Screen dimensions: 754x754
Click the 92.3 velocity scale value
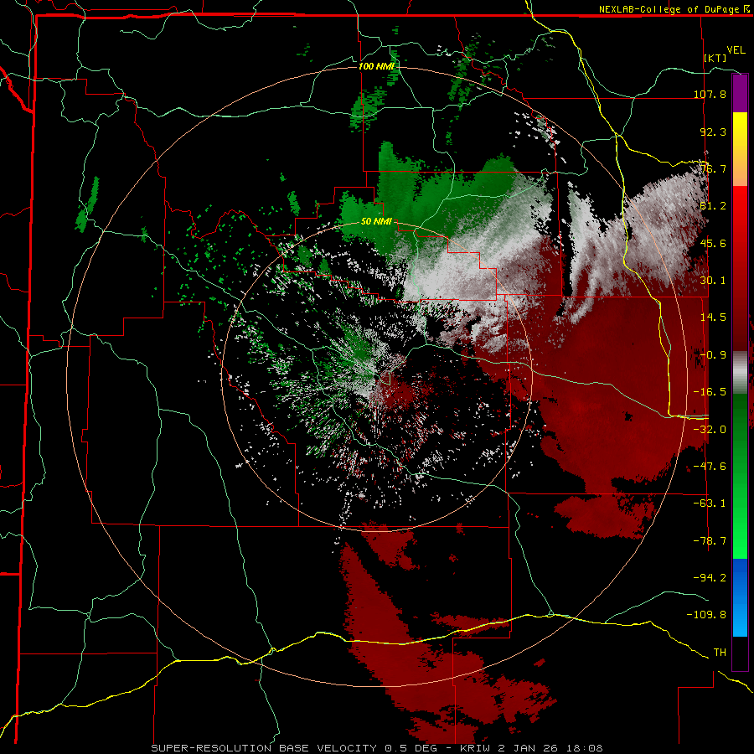[x=713, y=132]
